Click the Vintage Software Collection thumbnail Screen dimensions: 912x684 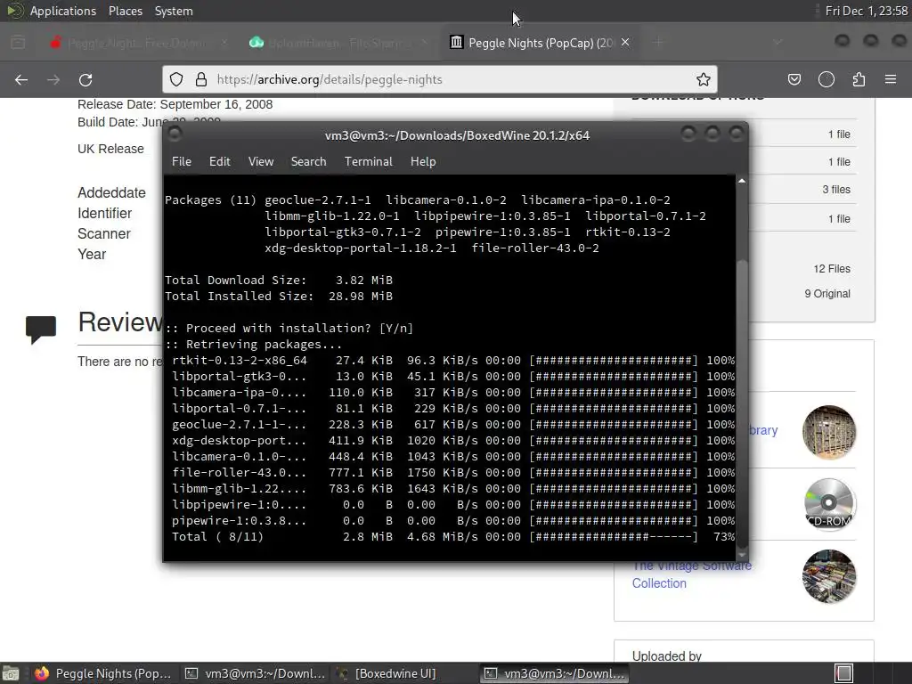pyautogui.click(x=829, y=576)
